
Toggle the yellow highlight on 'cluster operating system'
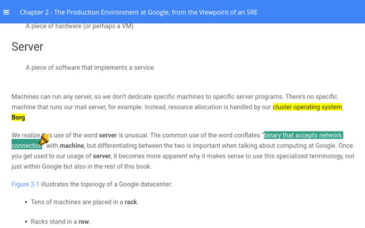(307, 107)
